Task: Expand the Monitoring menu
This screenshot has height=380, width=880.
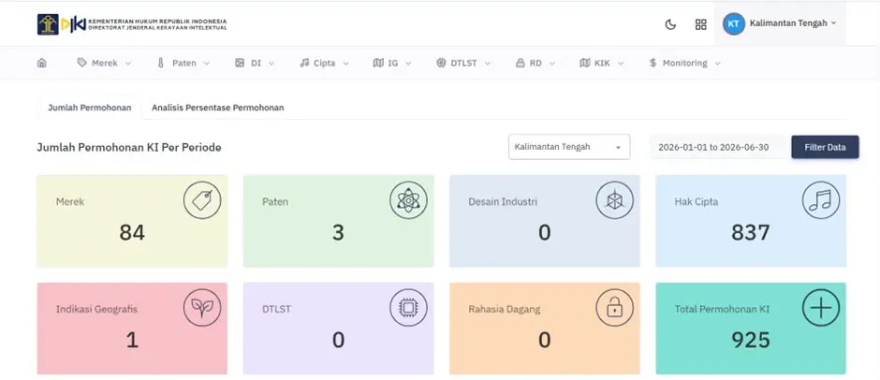Action: 684,63
